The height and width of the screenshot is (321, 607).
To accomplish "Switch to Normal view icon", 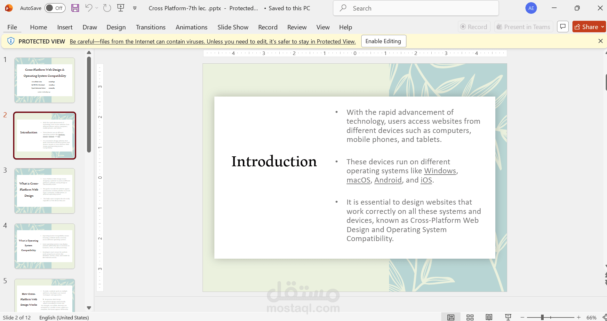I will (x=451, y=317).
